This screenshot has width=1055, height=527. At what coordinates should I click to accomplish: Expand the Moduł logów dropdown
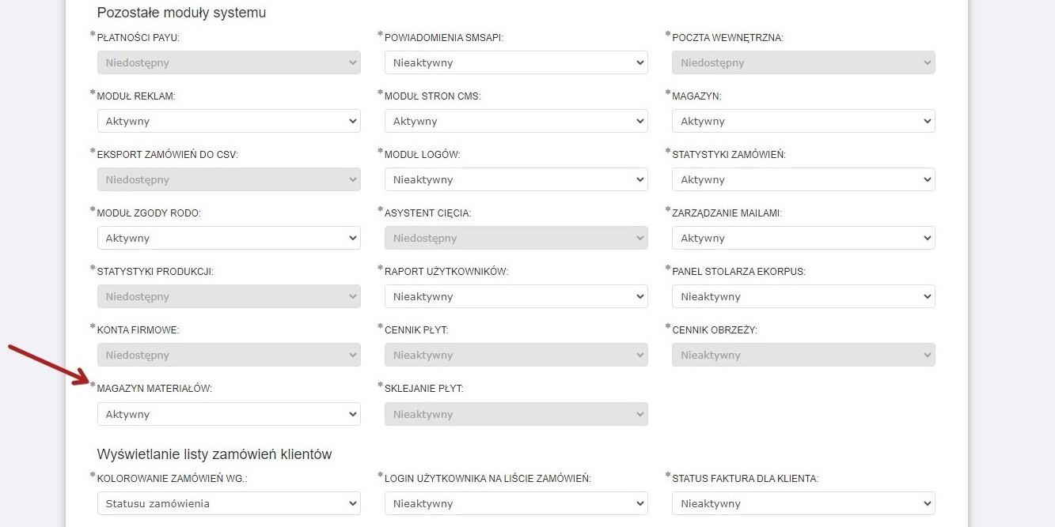click(x=515, y=179)
